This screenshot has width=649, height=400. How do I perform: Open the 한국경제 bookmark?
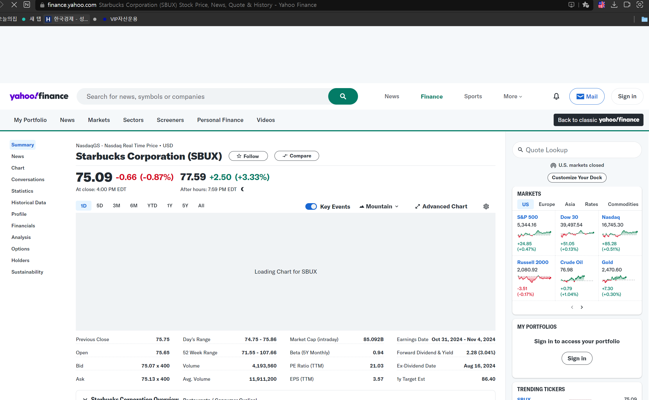point(67,19)
